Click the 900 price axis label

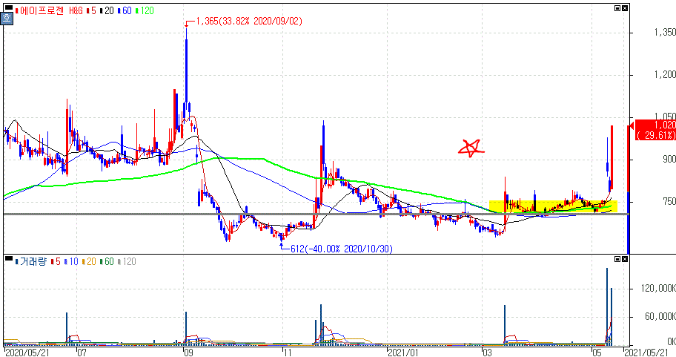point(669,160)
